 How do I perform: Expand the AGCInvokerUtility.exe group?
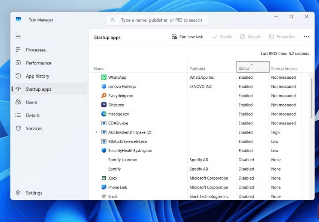pyautogui.click(x=96, y=132)
